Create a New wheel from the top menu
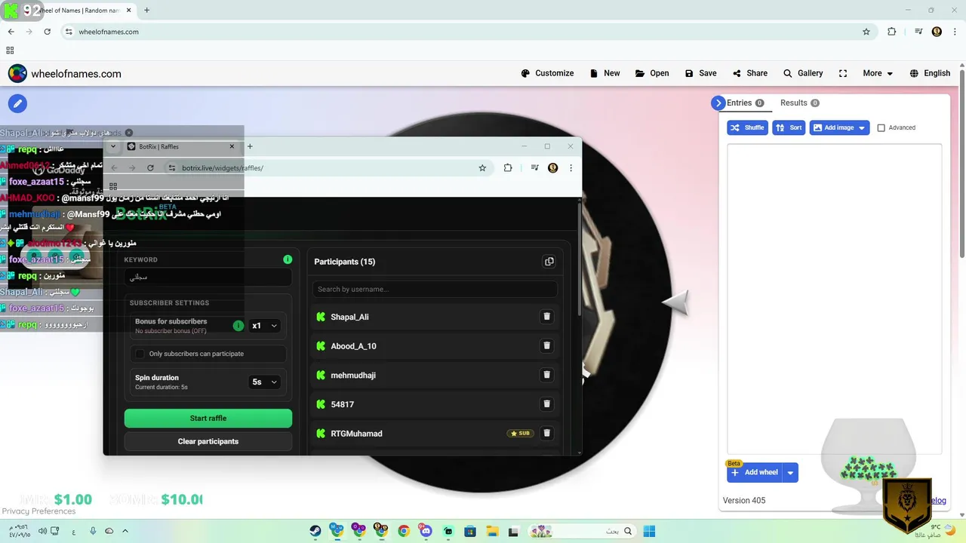 click(605, 73)
